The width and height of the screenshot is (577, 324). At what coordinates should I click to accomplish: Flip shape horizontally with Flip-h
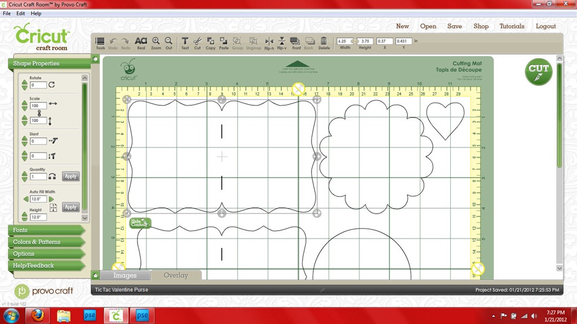pyautogui.click(x=269, y=43)
